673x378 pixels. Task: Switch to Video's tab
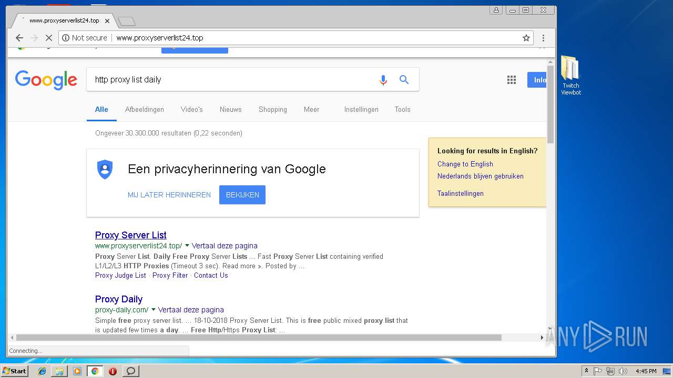pyautogui.click(x=192, y=109)
